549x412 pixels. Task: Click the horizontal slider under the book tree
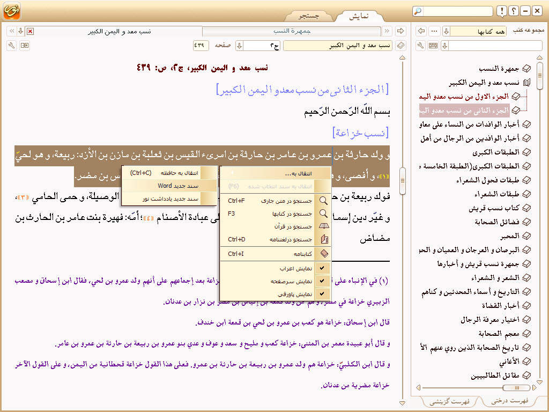click(x=516, y=387)
